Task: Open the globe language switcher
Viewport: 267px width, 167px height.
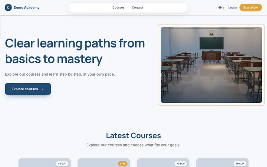Action: [x=221, y=7]
